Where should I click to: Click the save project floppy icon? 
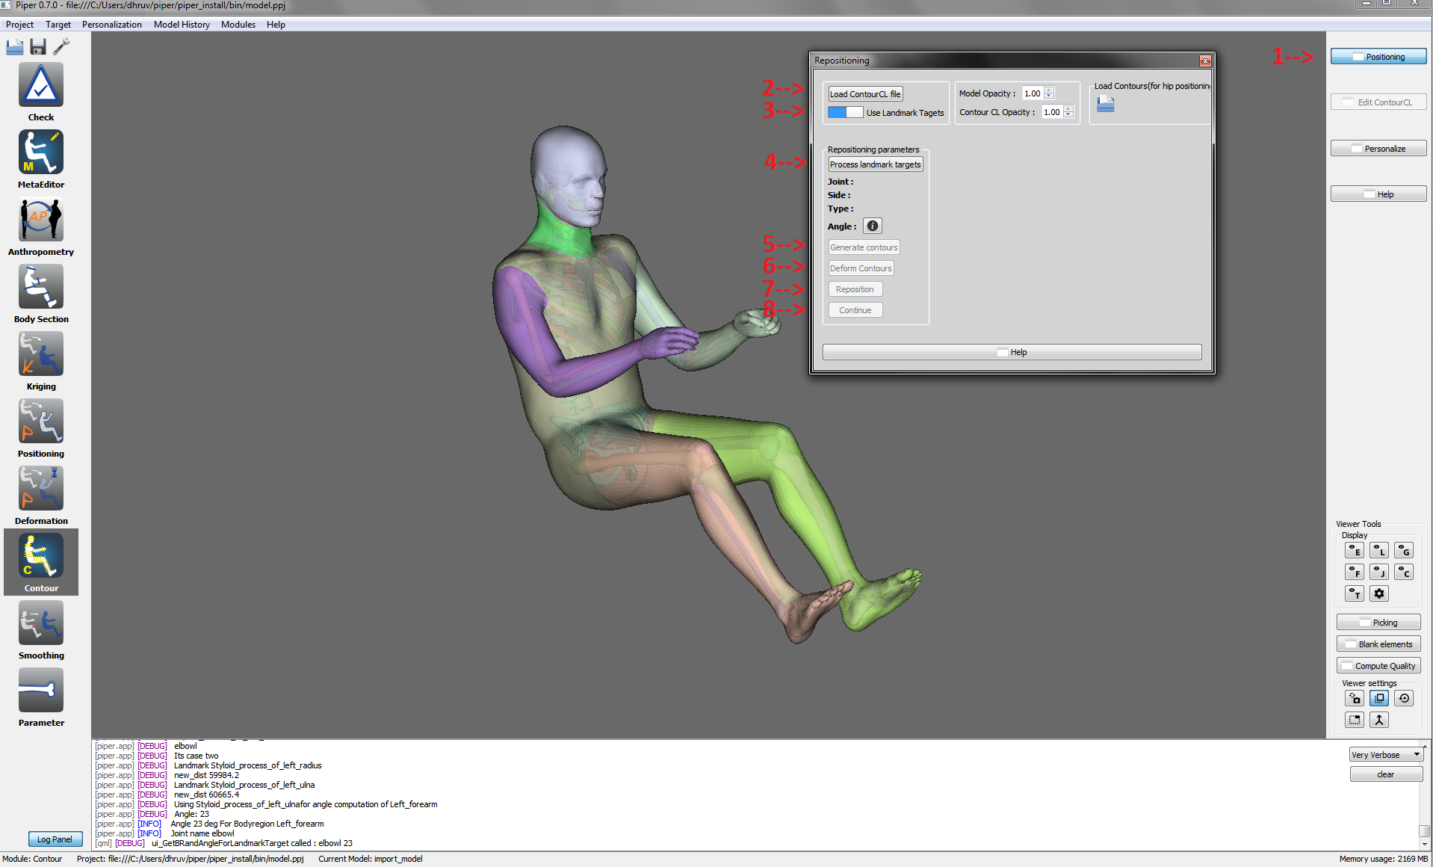38,47
